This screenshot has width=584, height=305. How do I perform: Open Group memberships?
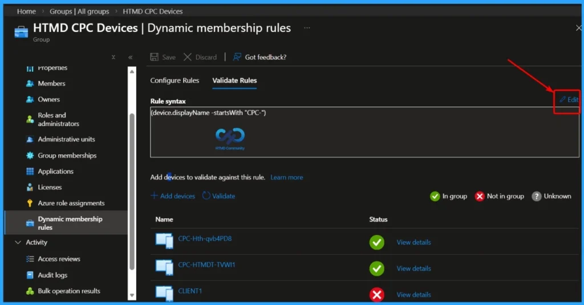pos(67,155)
